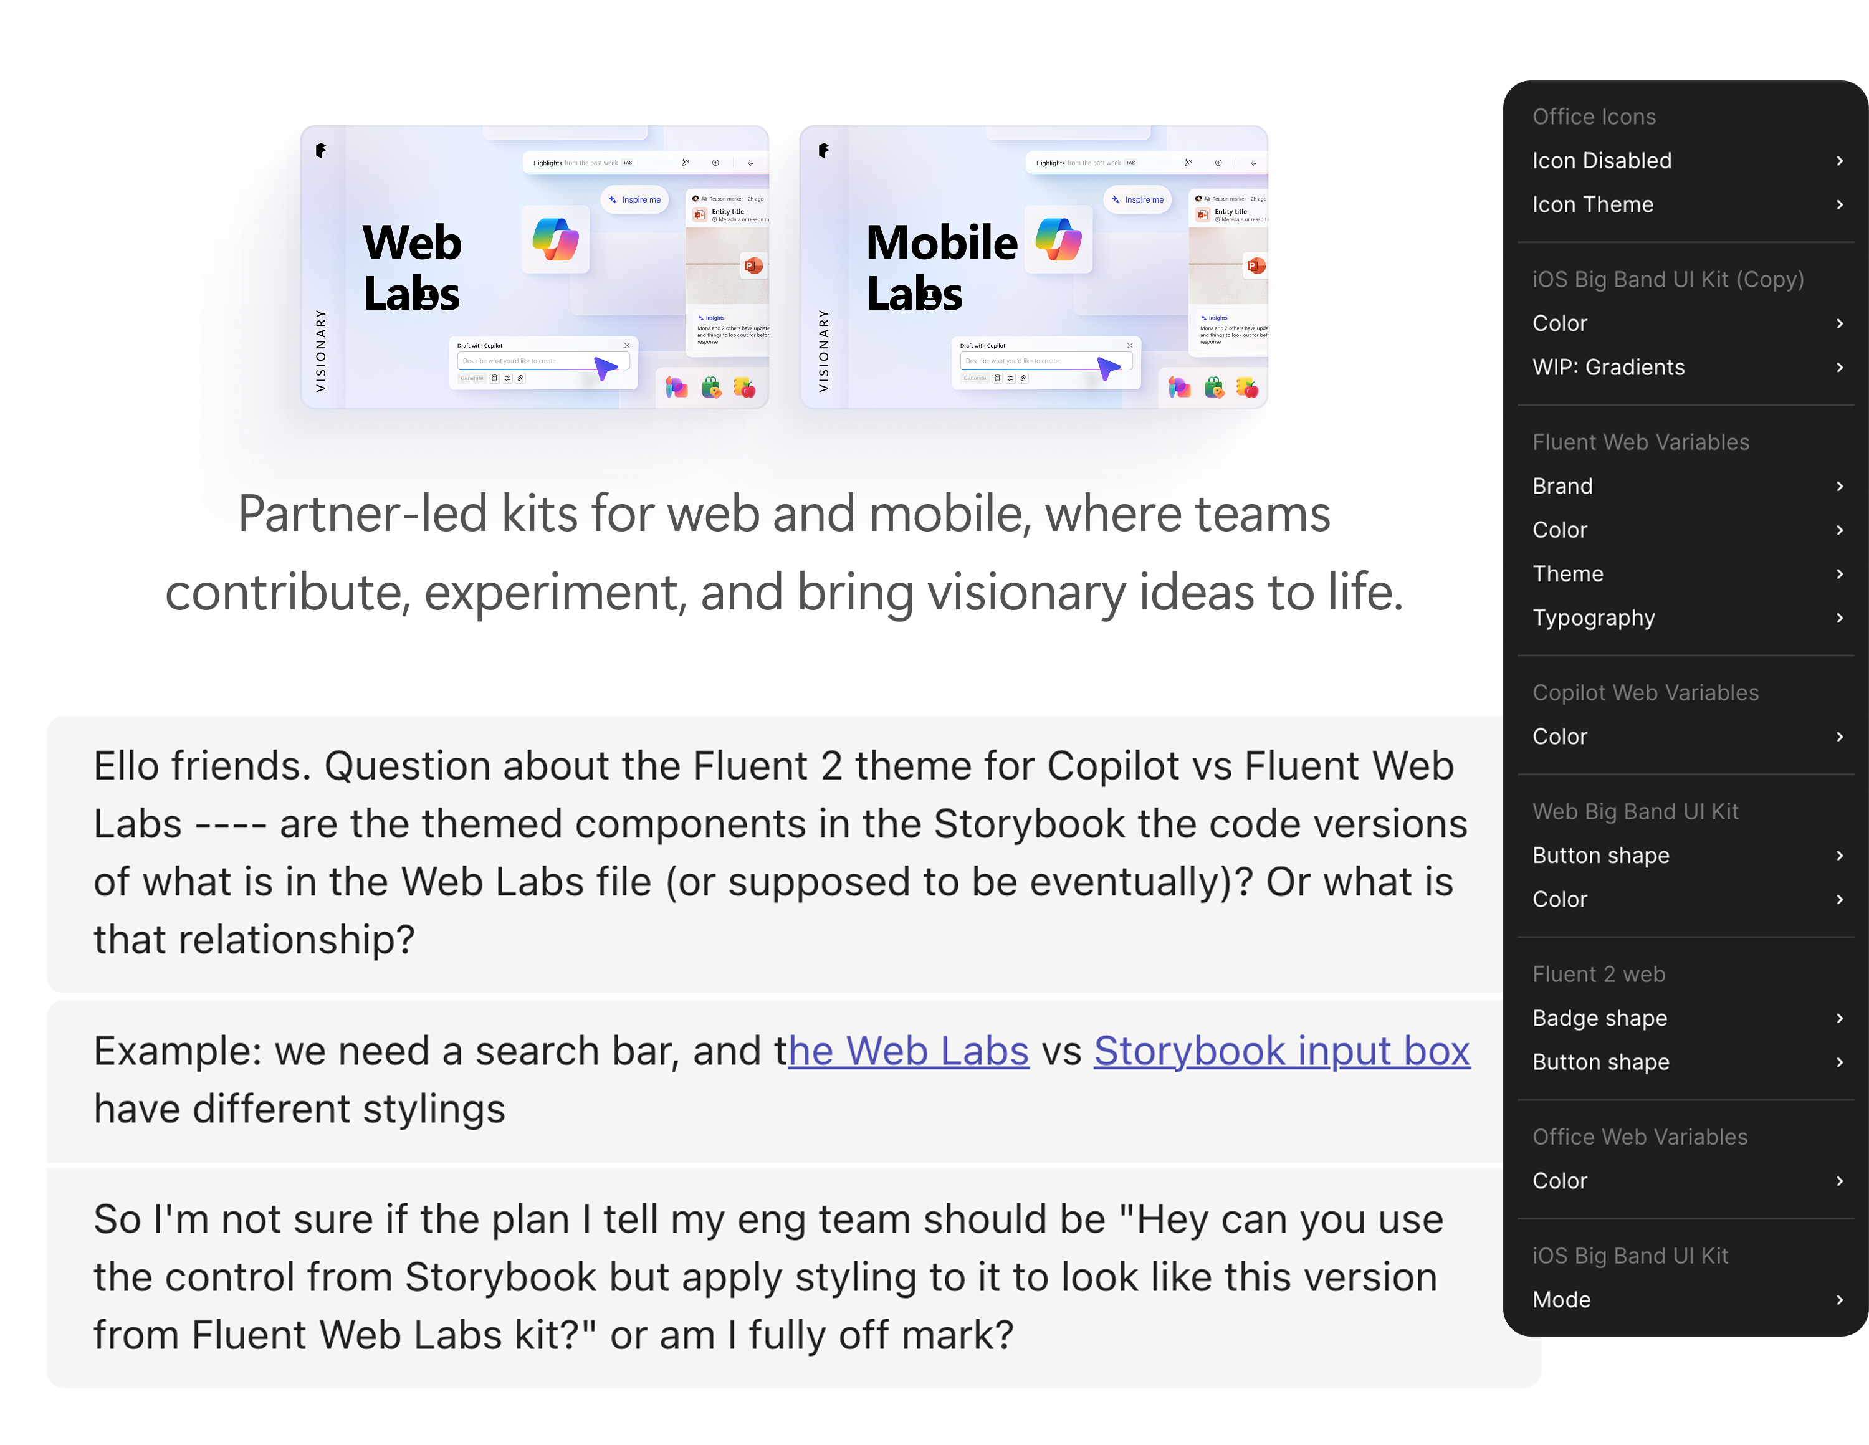
Task: Click the 'Ello friends' message bubble
Action: [x=775, y=853]
